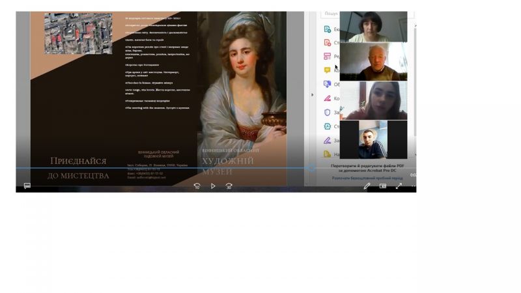The width and height of the screenshot is (521, 293).
Task: Switch to mini player view
Action: (x=383, y=186)
